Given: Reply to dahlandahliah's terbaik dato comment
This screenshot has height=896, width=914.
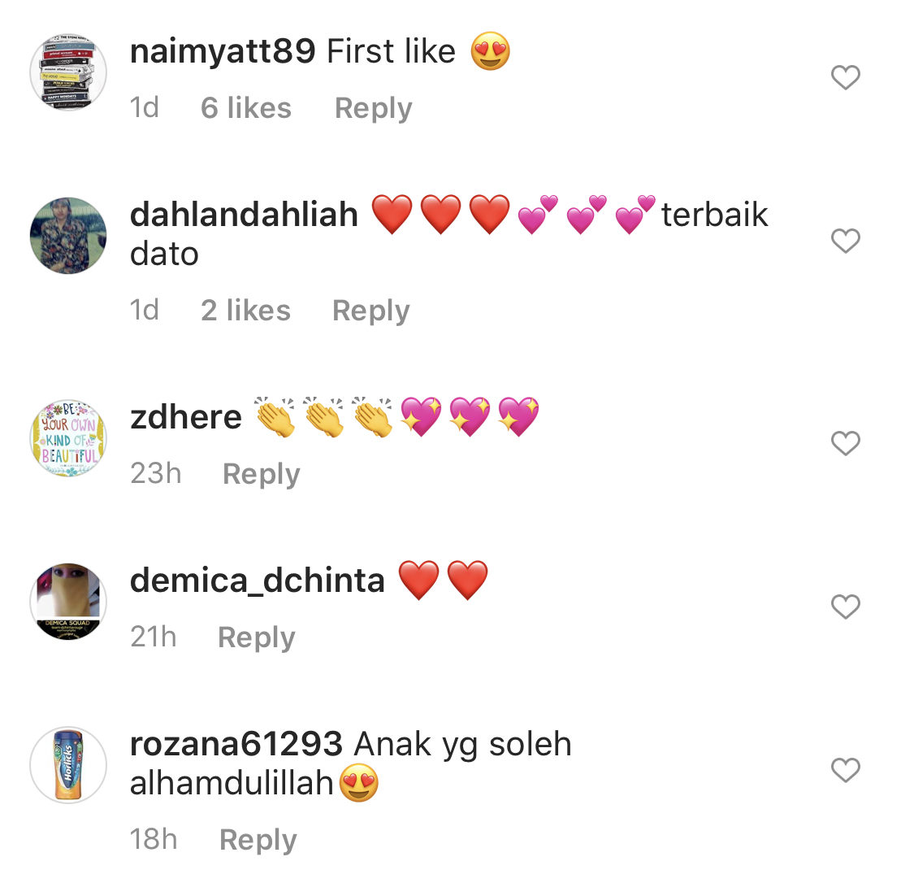Looking at the screenshot, I should point(370,311).
